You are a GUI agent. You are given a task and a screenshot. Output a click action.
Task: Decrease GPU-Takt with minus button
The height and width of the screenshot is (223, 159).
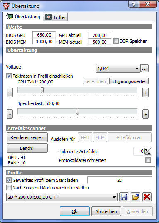pyautogui.click(x=10, y=93)
